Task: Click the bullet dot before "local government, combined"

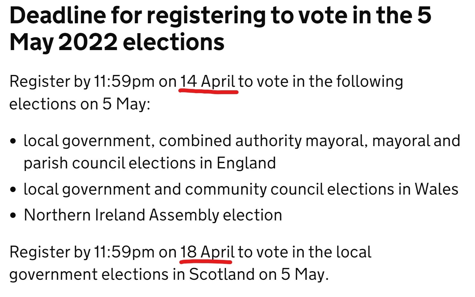Action: (13, 141)
